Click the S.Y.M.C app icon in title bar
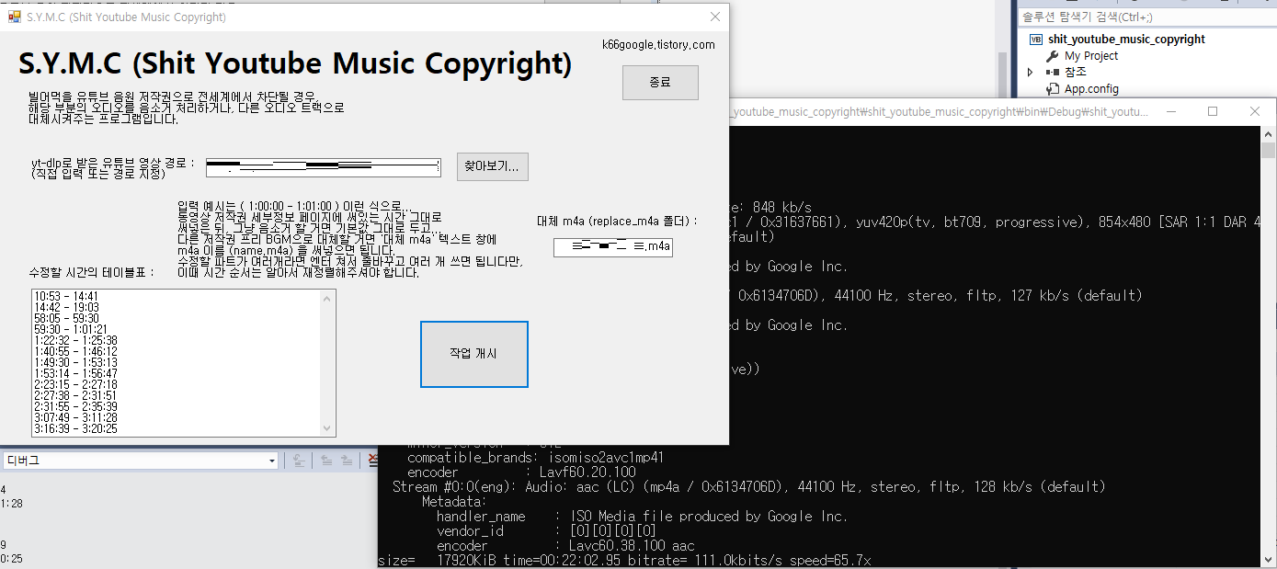The height and width of the screenshot is (569, 1277). point(15,17)
